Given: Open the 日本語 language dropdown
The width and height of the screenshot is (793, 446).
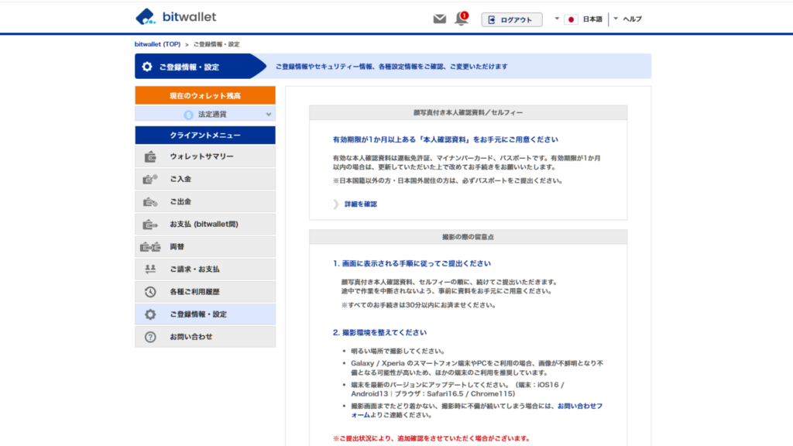Looking at the screenshot, I should click(x=579, y=19).
